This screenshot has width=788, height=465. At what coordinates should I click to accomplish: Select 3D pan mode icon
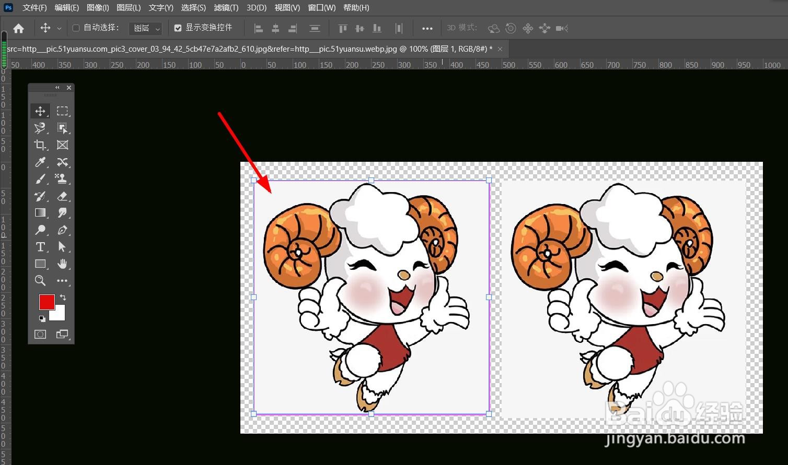(x=528, y=28)
